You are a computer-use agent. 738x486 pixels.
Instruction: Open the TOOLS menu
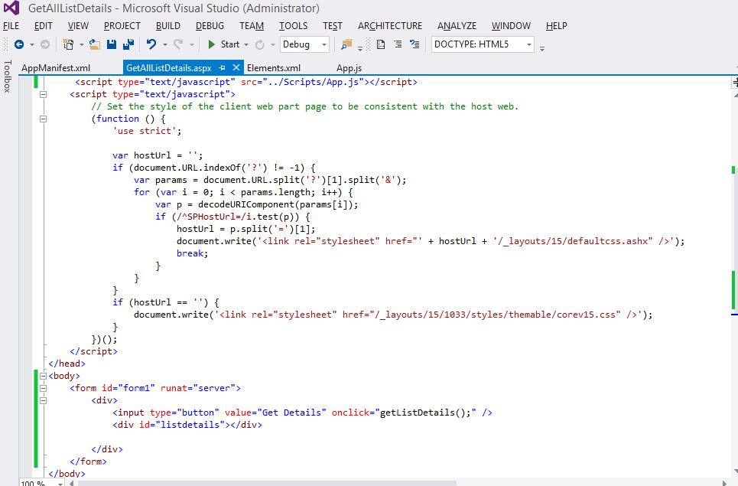tap(293, 26)
